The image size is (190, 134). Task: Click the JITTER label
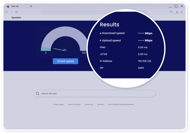point(104,54)
